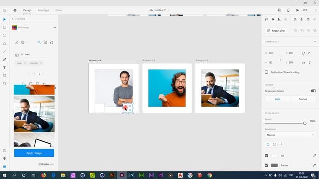Align selection to right edge
The width and height of the screenshot is (319, 179).
(x=308, y=19)
